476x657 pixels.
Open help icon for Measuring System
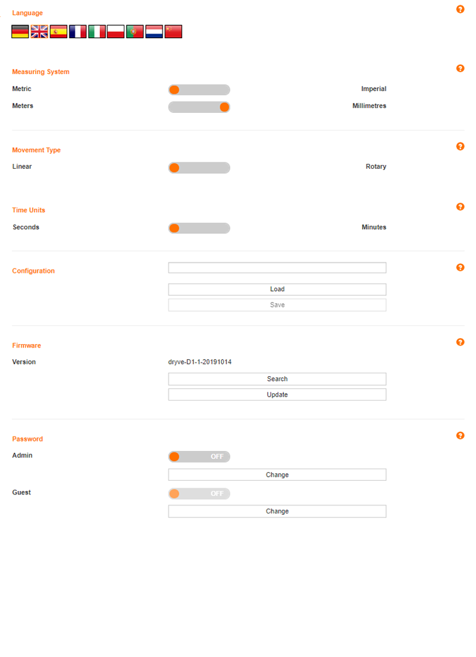tap(460, 68)
